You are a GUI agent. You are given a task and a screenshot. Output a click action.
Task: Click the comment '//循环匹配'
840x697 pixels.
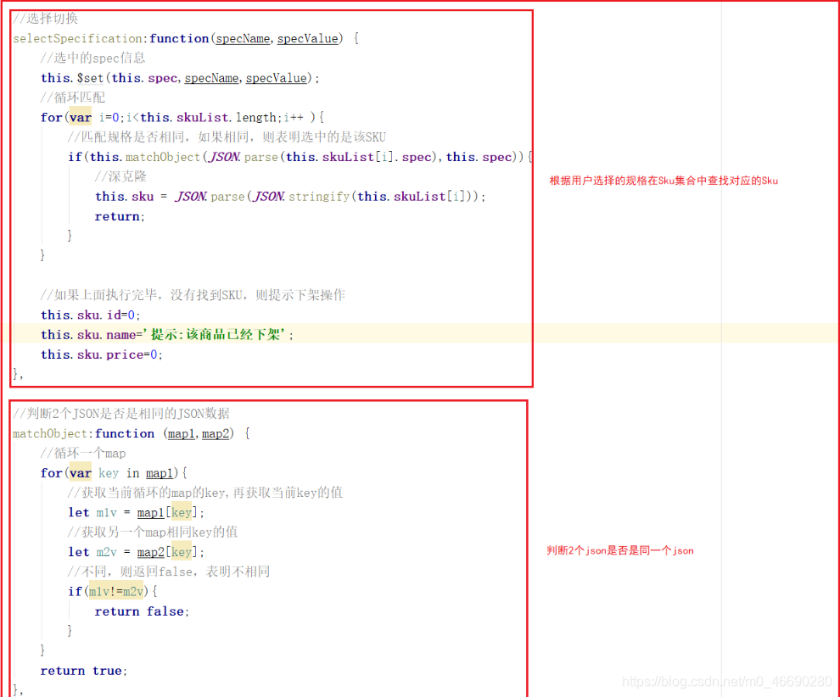pos(73,98)
